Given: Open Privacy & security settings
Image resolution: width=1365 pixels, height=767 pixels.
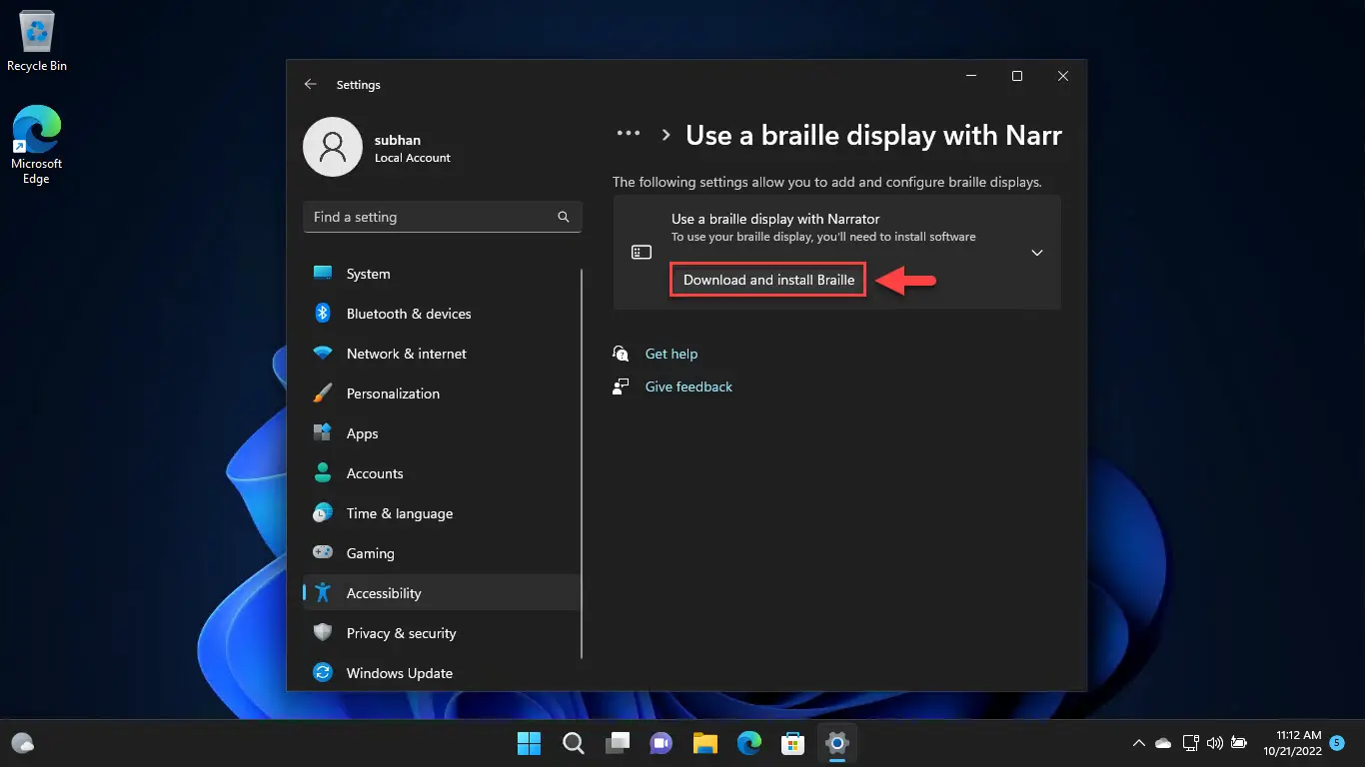Looking at the screenshot, I should [x=442, y=633].
